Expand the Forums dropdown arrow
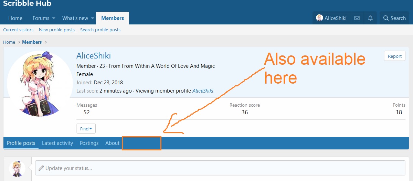 pos(54,18)
